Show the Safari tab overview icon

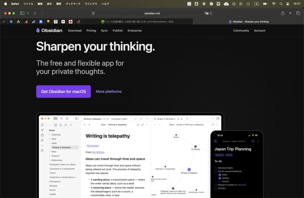298,13
